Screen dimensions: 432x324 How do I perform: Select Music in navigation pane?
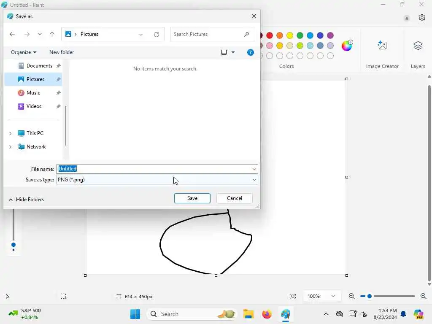click(33, 93)
